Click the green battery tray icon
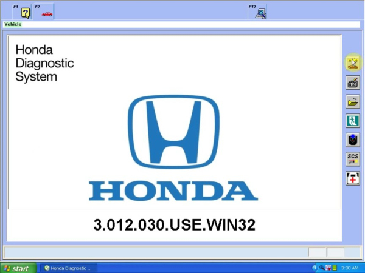Screen dimensions: 365x273 tap(335, 268)
